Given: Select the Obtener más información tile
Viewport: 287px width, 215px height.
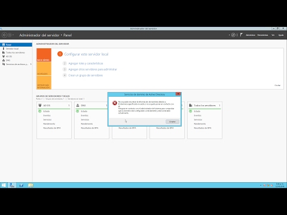Looking at the screenshot, I should point(44,82).
